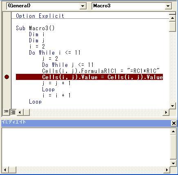Click the 'Do While i <= 11' line
This screenshot has width=178, height=175.
(x=55, y=53)
